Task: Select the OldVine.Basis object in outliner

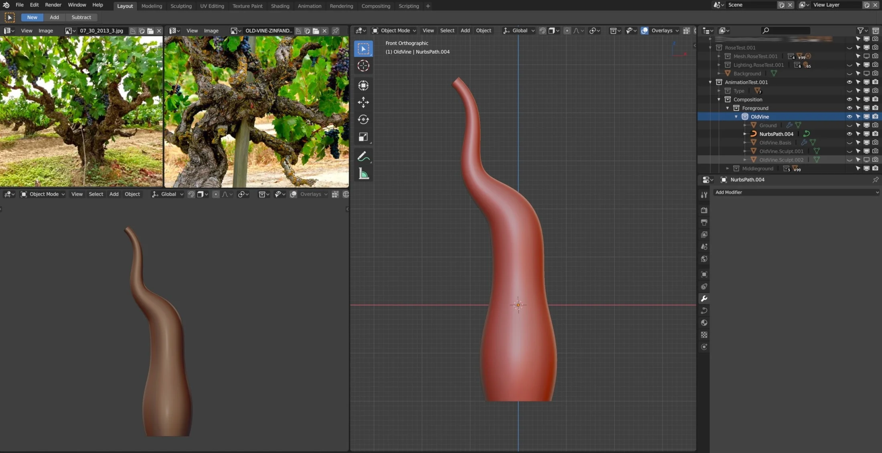Action: 775,143
